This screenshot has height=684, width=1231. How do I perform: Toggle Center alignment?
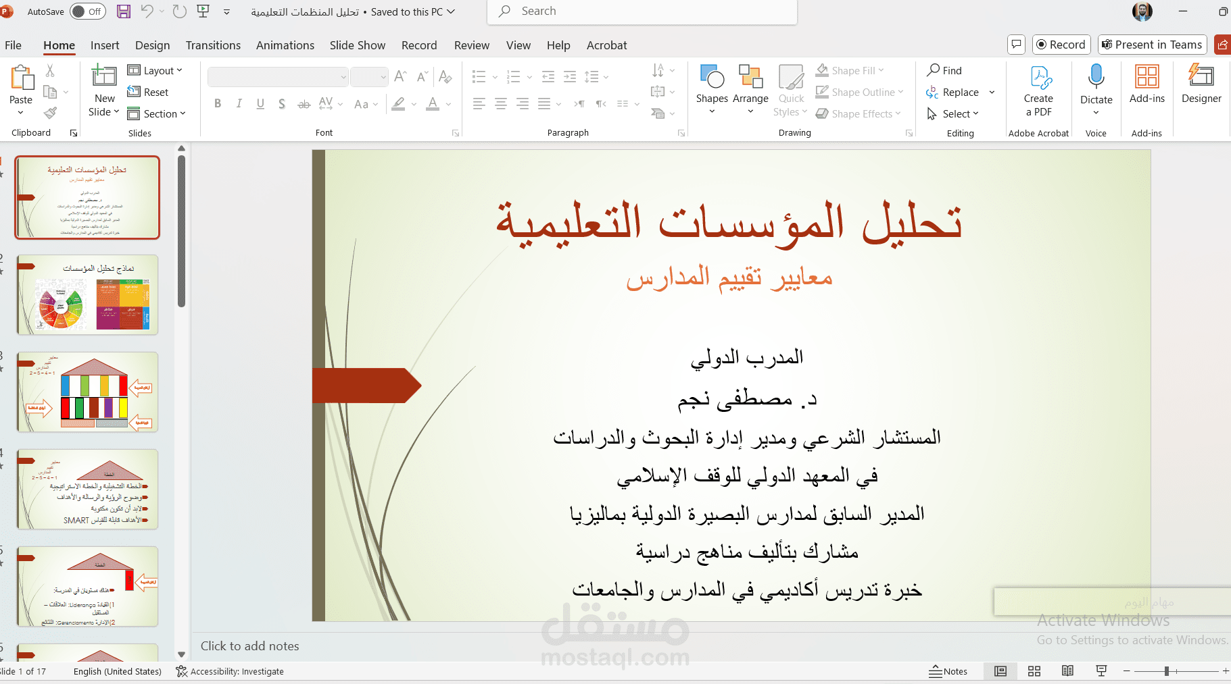point(501,104)
